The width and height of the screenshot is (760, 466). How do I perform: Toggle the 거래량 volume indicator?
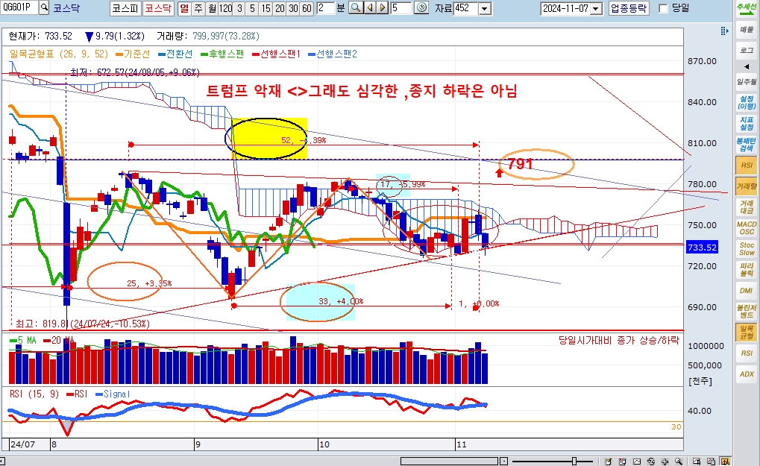click(x=747, y=186)
